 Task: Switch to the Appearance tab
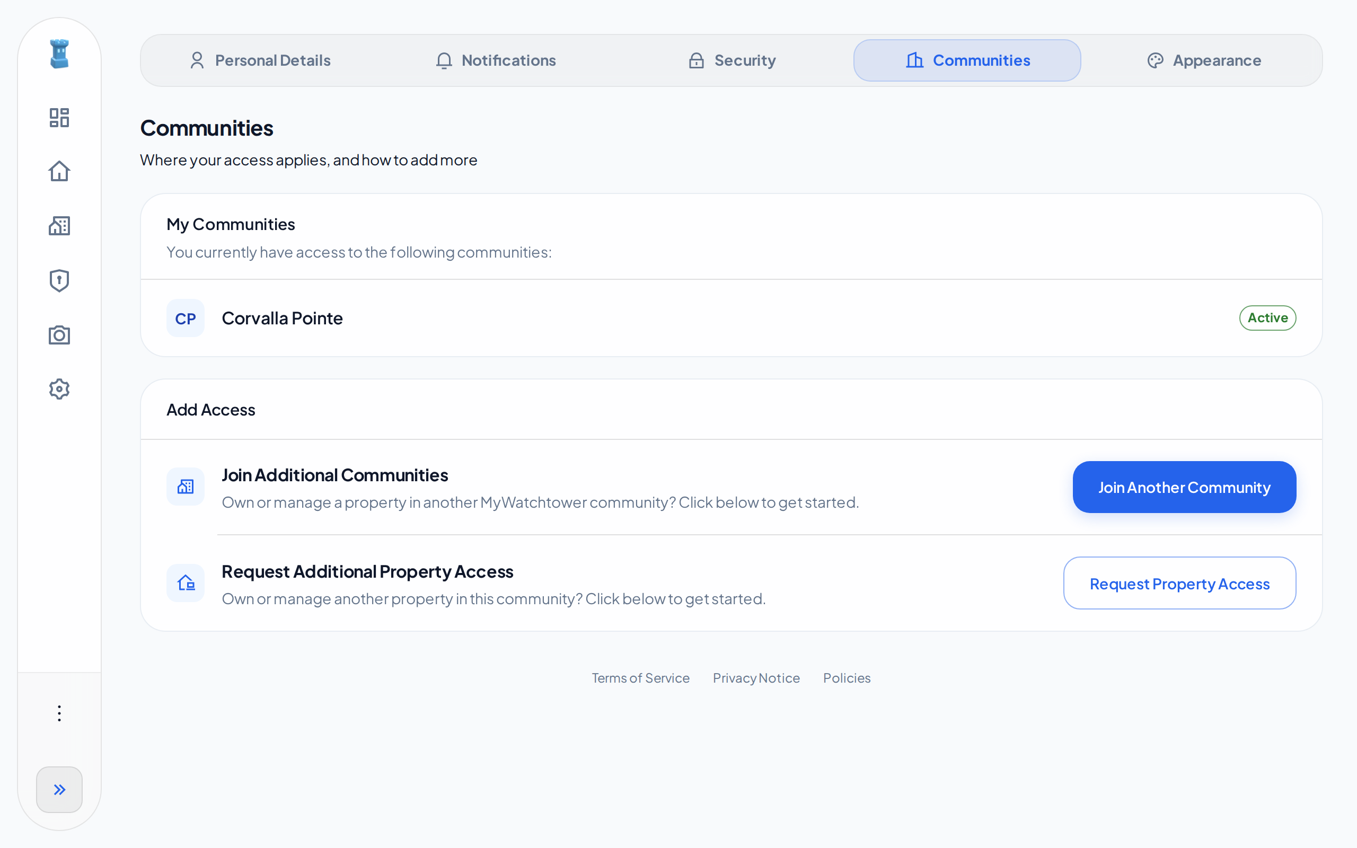tap(1203, 60)
